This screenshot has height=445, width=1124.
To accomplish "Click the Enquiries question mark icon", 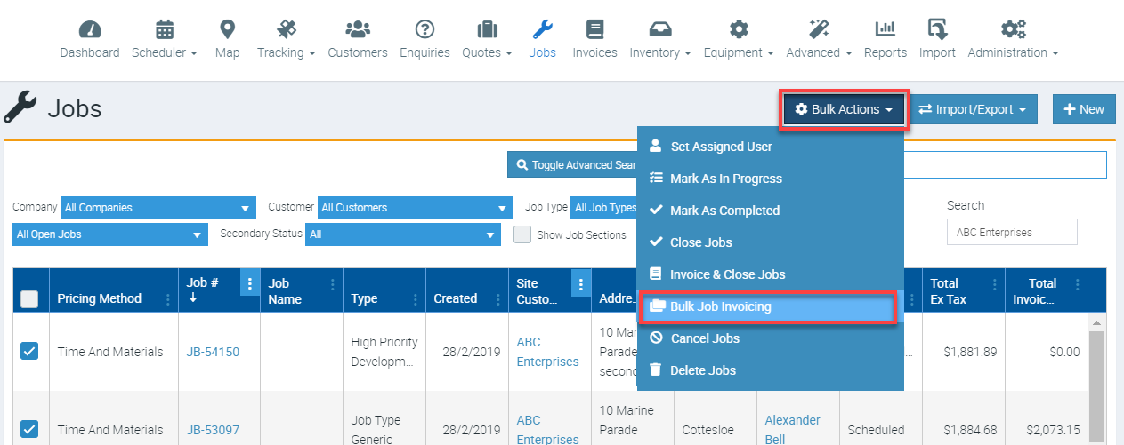I will point(425,30).
